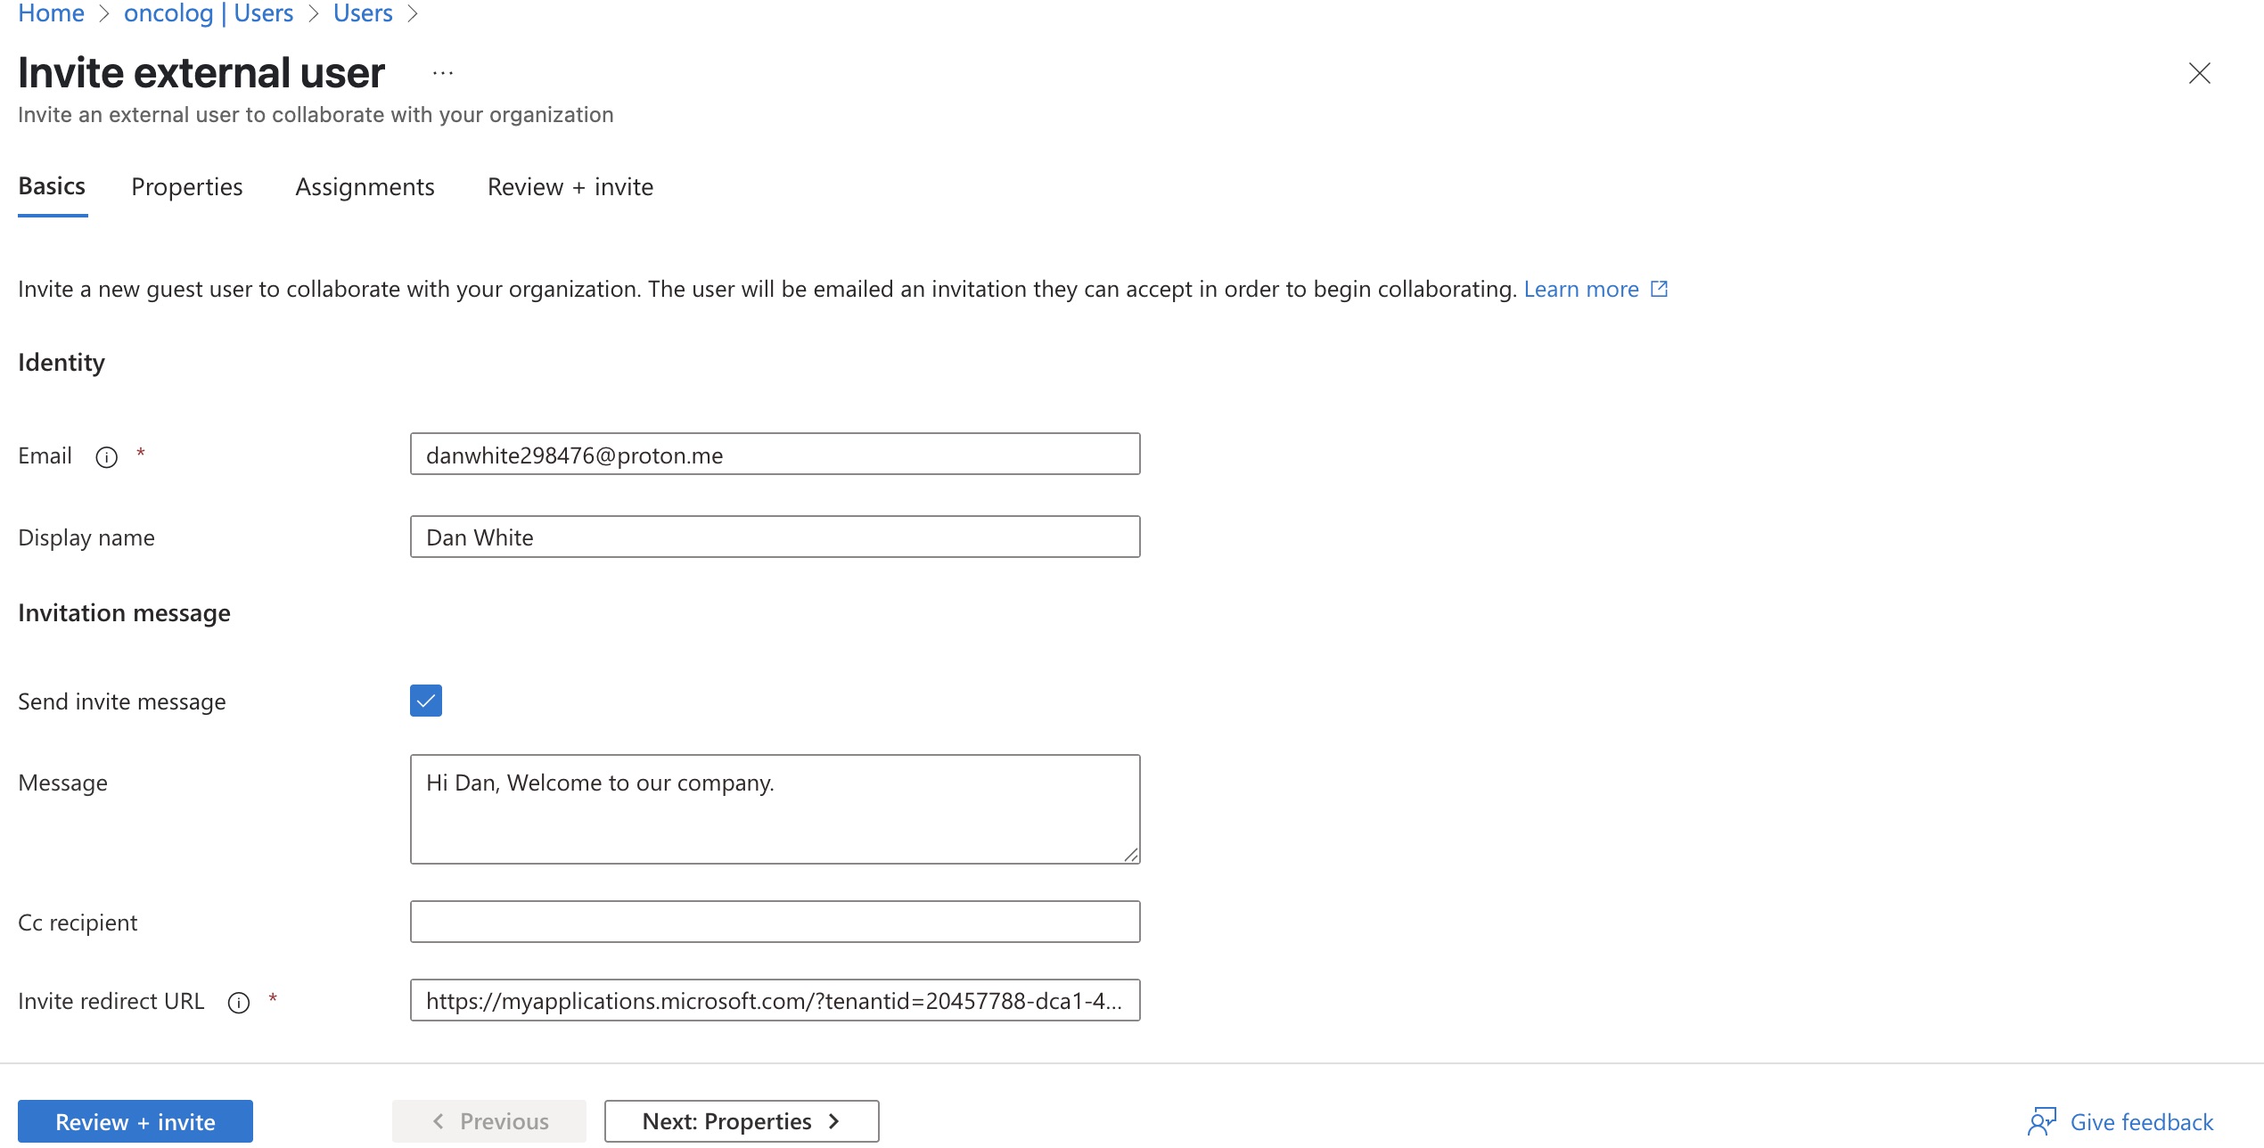Navigate to Home breadcrumb
2264x1148 pixels.
click(x=51, y=13)
